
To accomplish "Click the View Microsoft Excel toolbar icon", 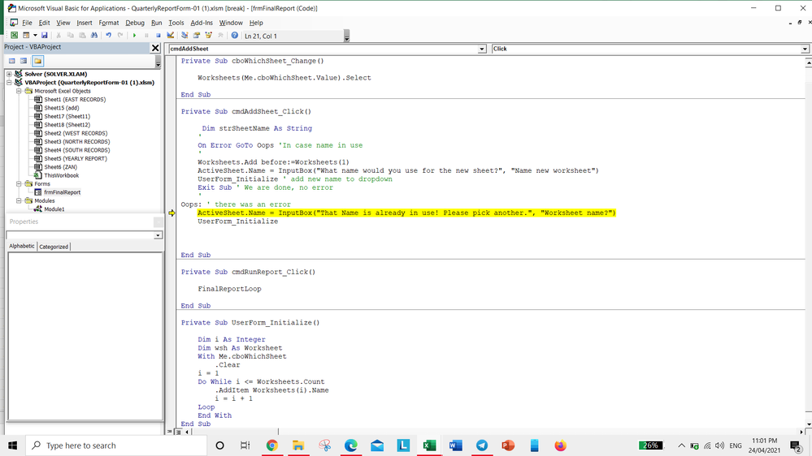I will [14, 36].
